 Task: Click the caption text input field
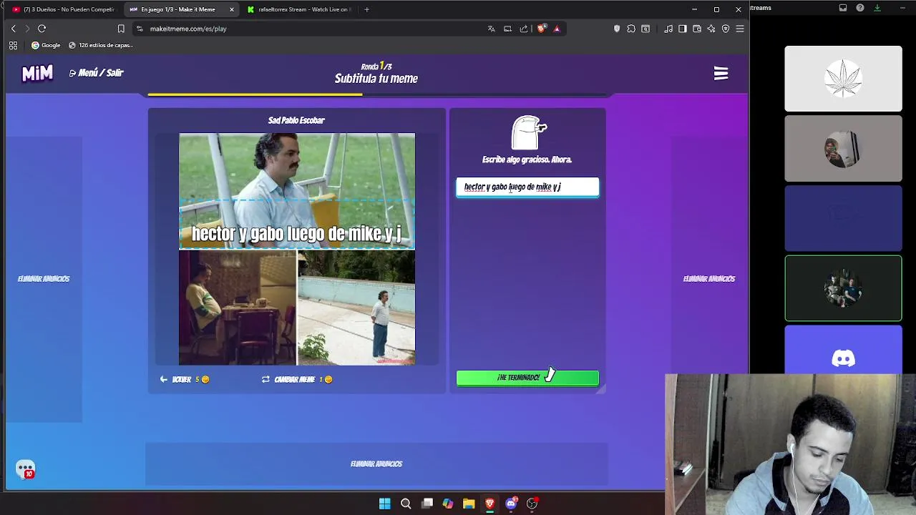pos(527,187)
